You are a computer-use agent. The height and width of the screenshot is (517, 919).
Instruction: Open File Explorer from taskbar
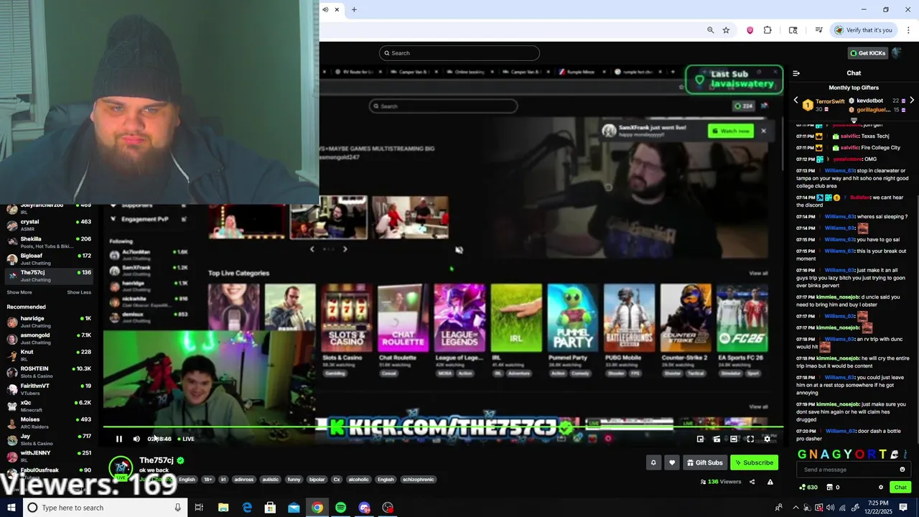coord(223,508)
